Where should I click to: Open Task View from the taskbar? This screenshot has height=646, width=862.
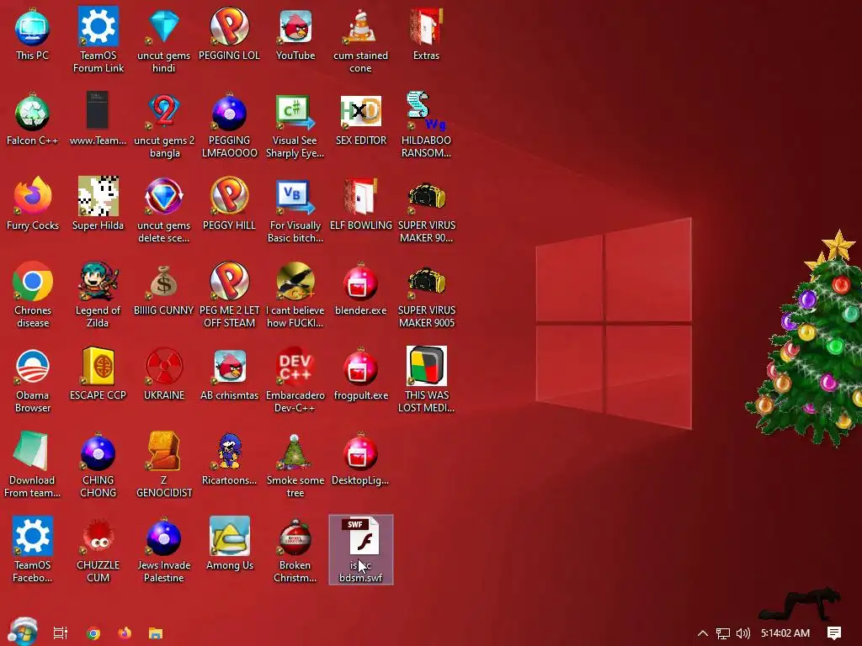click(61, 633)
